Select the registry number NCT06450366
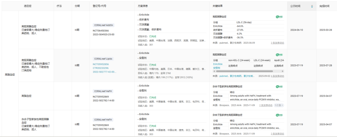 [101, 31]
